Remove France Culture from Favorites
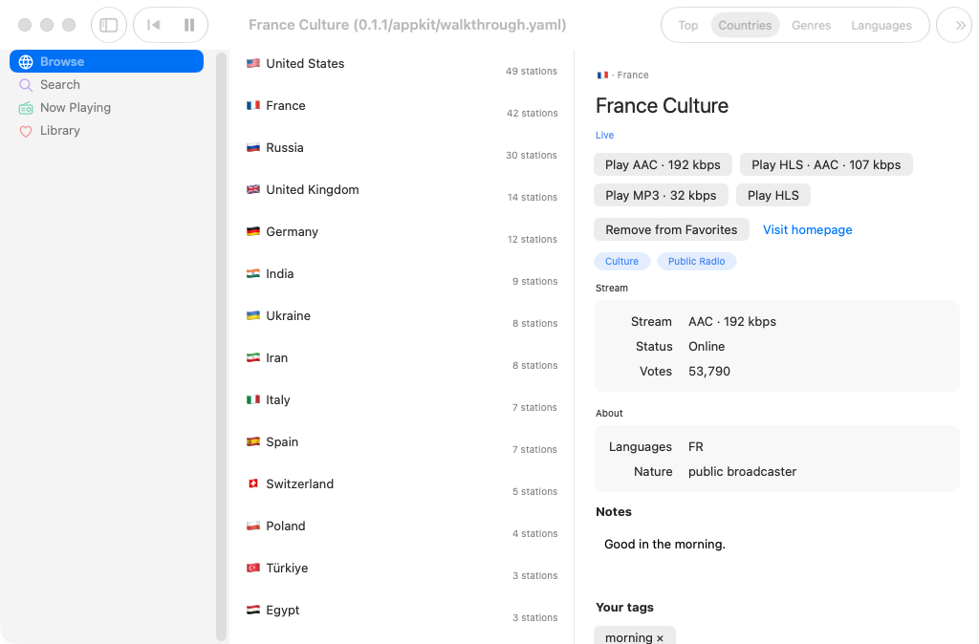Screen dimensions: 979x644 coord(671,229)
